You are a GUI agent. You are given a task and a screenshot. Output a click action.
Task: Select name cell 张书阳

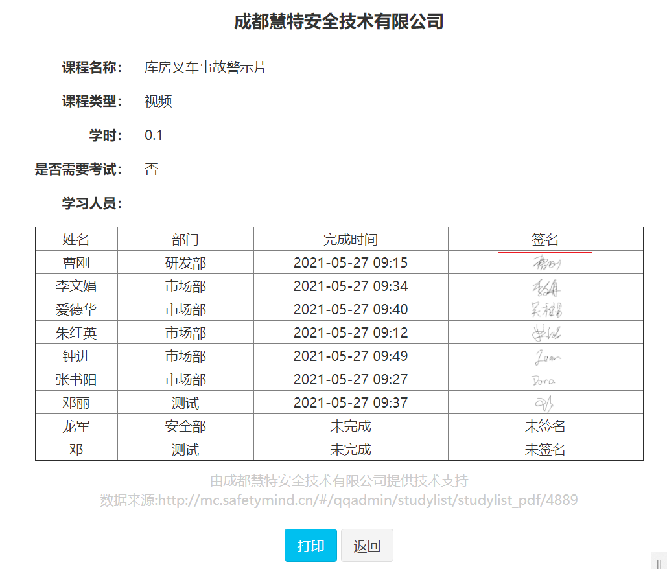[x=76, y=379]
